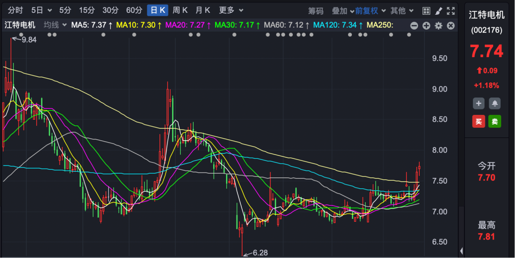This screenshot has height=258, width=515.
Task: Click the 9.84 high price marker
Action: pos(29,40)
